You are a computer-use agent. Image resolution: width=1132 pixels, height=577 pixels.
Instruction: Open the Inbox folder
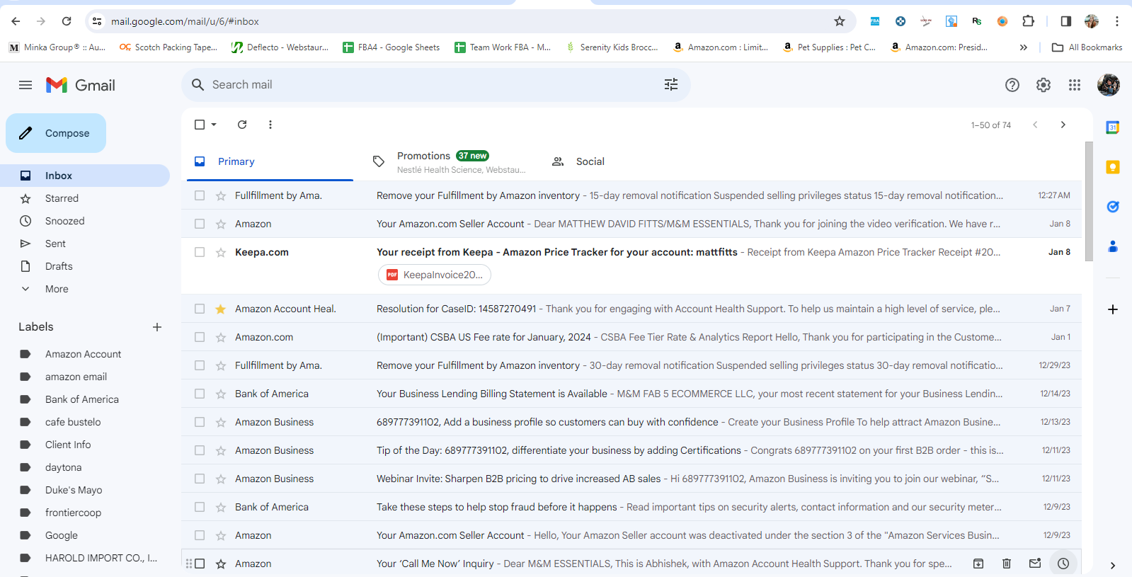[x=85, y=176]
